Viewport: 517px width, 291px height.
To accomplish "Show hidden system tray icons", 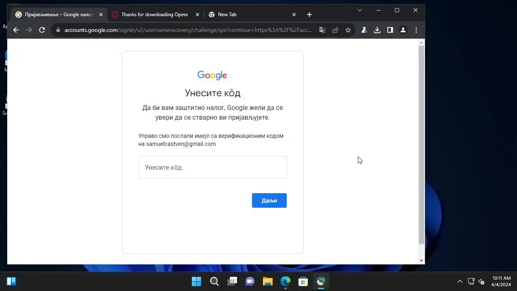I will (460, 281).
